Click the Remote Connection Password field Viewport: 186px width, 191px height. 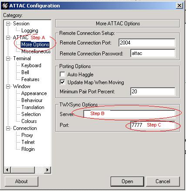click(153, 53)
